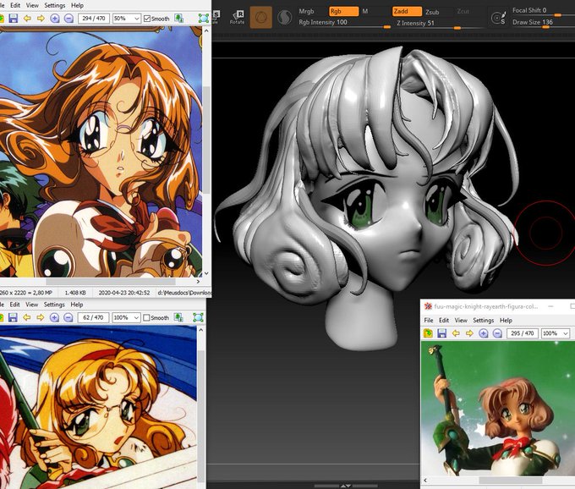Screen dimensions: 575x489
Task: Save image in the 62/470 viewer
Action: (13, 317)
